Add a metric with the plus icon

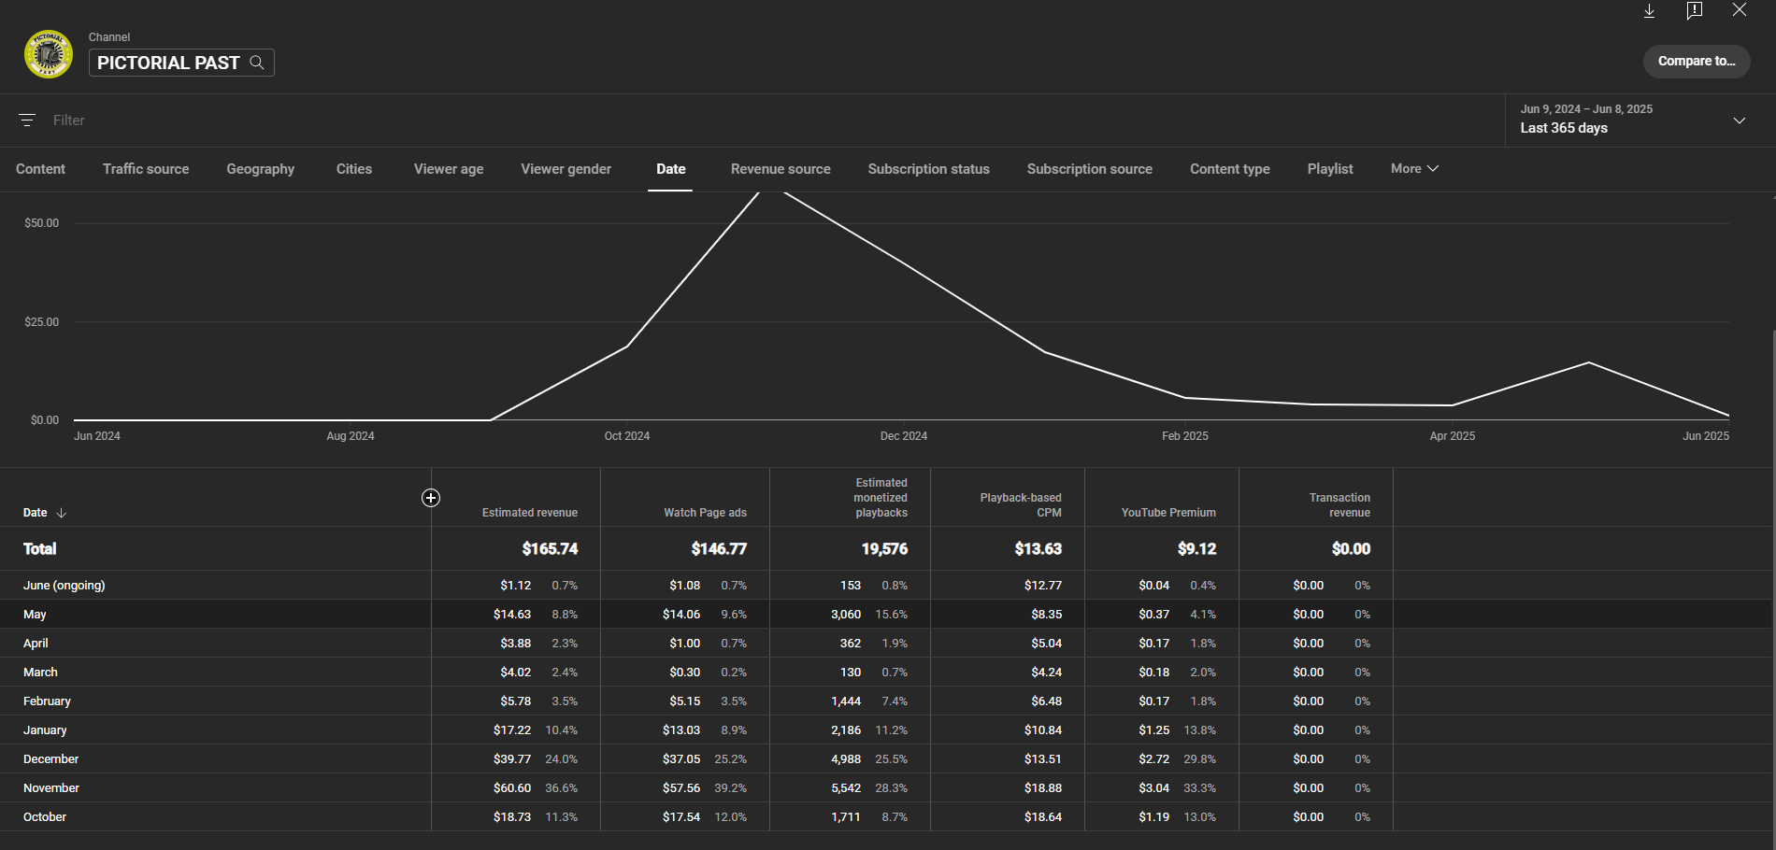(x=431, y=498)
